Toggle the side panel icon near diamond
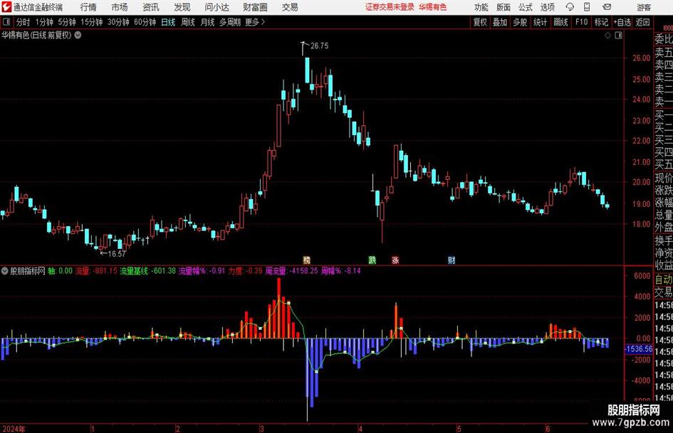Image resolution: width=673 pixels, height=433 pixels. click(618, 36)
